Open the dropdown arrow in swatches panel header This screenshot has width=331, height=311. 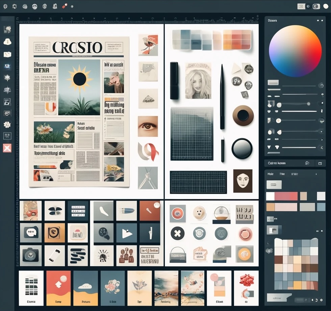(x=316, y=174)
